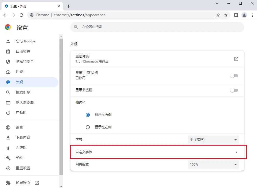Open 隐私和安全 in the sidebar
The height and width of the screenshot is (188, 257).
click(25, 62)
